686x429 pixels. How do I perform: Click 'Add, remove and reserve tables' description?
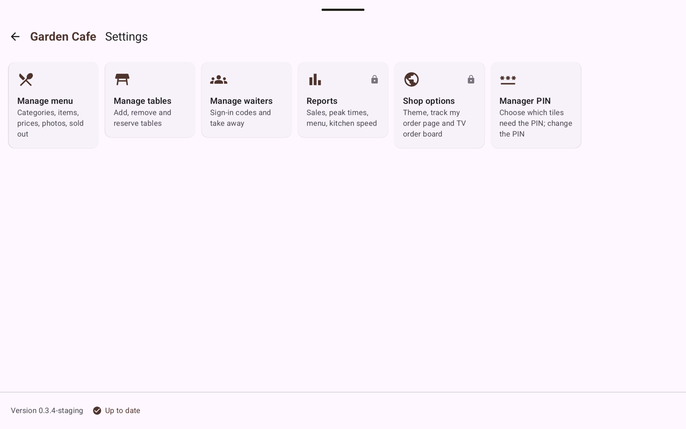pos(143,118)
